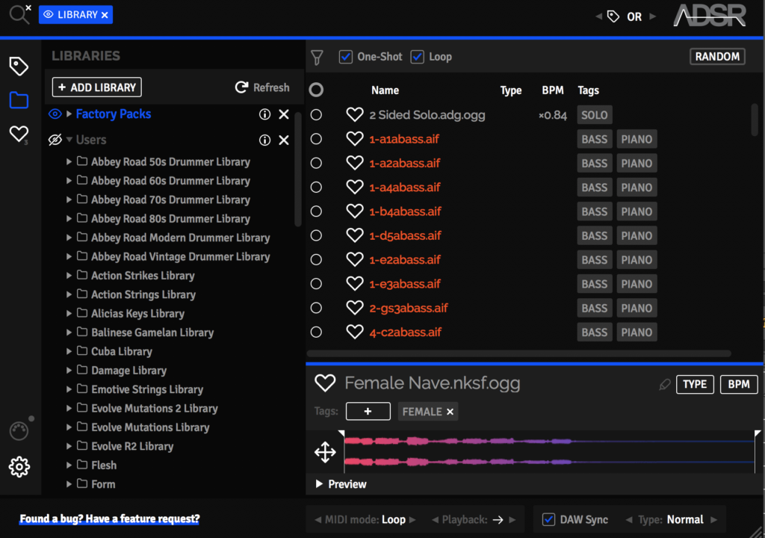This screenshot has height=538, width=765.
Task: Click the filter funnel icon
Action: 318,57
